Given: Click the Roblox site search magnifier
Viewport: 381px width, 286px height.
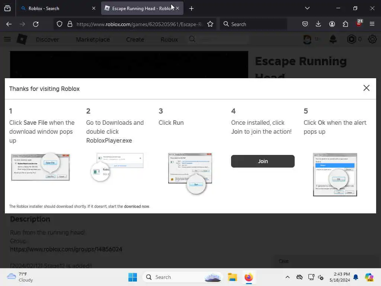Looking at the screenshot, I should coord(192,39).
